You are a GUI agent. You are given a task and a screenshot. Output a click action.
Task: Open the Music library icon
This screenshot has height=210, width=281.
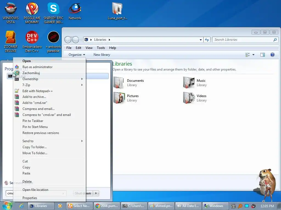tap(189, 83)
